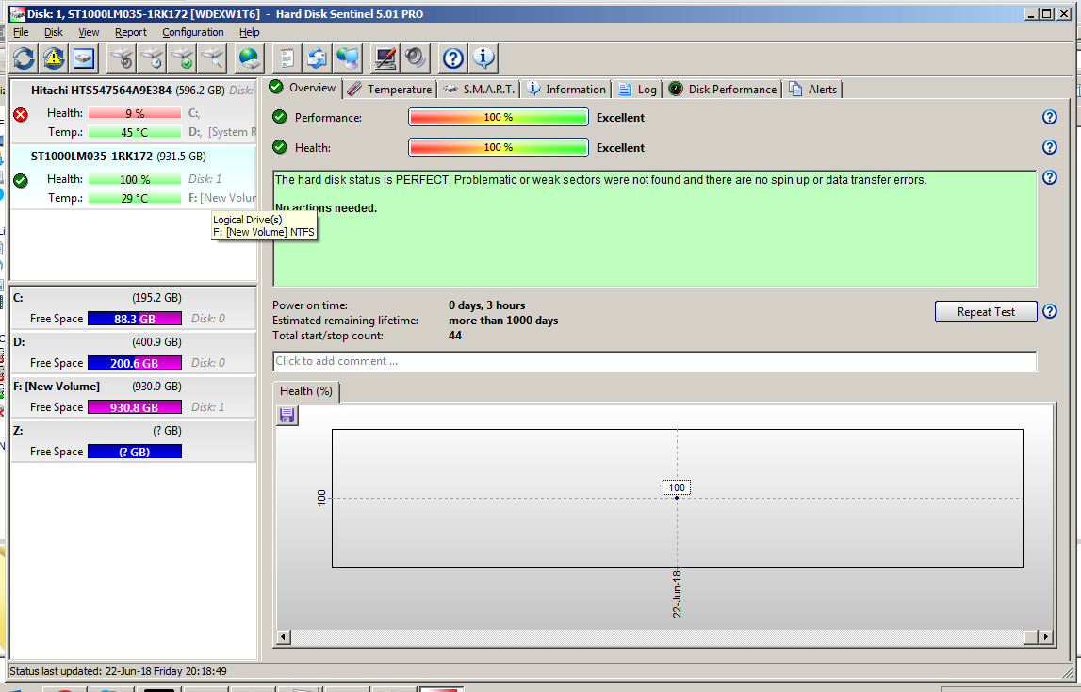
Task: Click the Health percentage progress bar
Action: (498, 148)
